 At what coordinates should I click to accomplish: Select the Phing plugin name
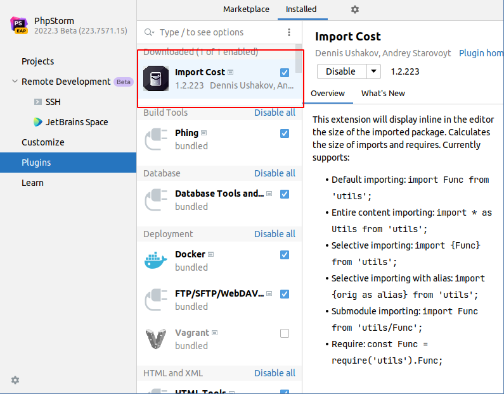coord(186,133)
